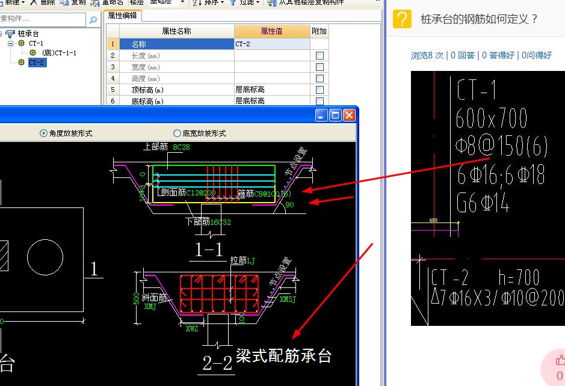This screenshot has width=565, height=386.
Task: Click the 高度(mm) property name
Action: click(x=146, y=79)
